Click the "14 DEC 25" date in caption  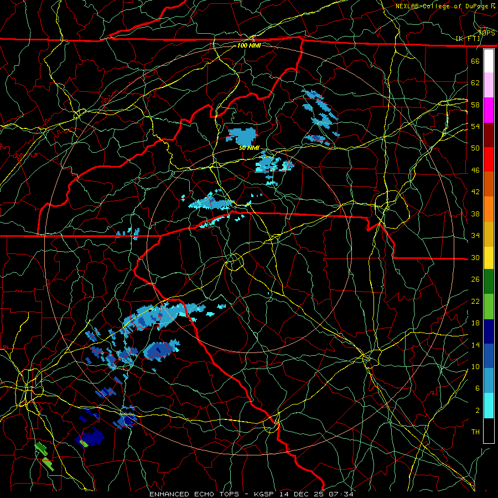tap(302, 494)
